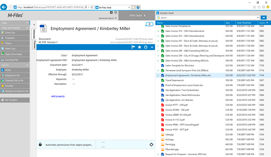Viewport: 271px width, 157px height.
Task: Click the pop-out icon in permissions bar
Action: pyautogui.click(x=151, y=145)
